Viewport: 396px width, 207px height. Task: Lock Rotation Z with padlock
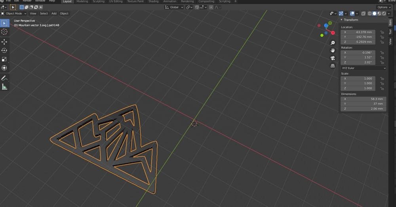382,62
